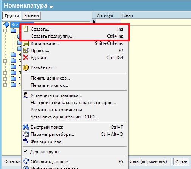191x169 pixels.
Task: Choose Копировать... in the context menu
Action: tap(75, 43)
